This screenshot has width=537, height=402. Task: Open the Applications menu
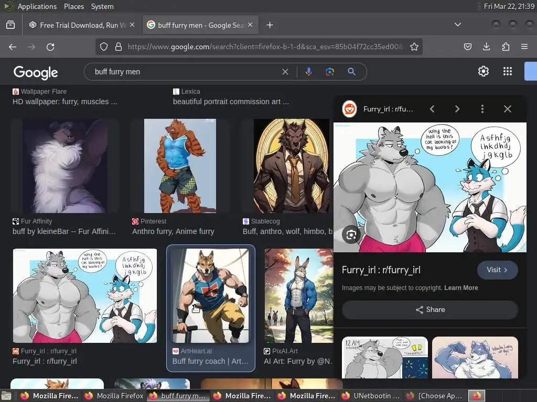(37, 6)
